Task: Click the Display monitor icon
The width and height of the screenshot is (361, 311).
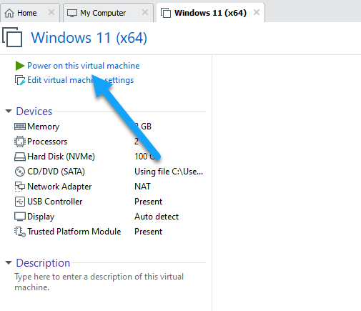Action: [20, 217]
